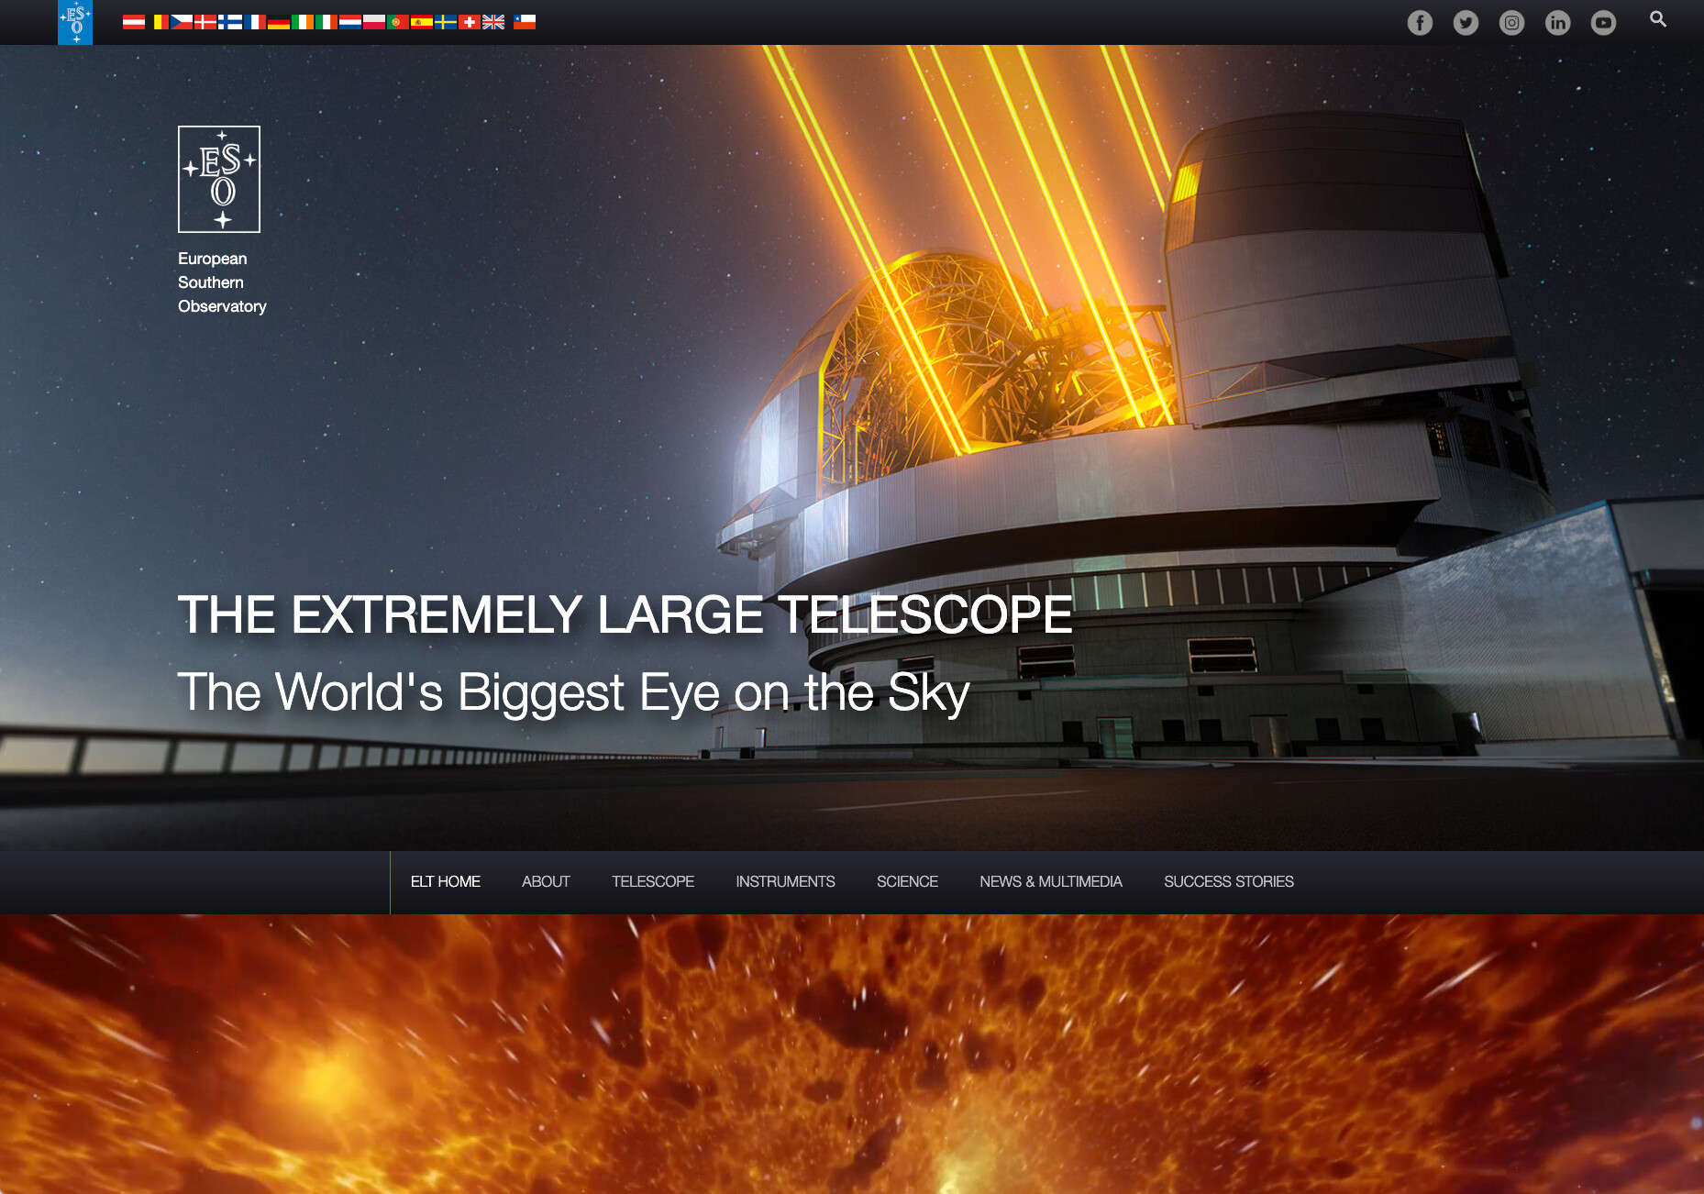Select the Portugal flag
Screen dimensions: 1704x1194
(398, 22)
